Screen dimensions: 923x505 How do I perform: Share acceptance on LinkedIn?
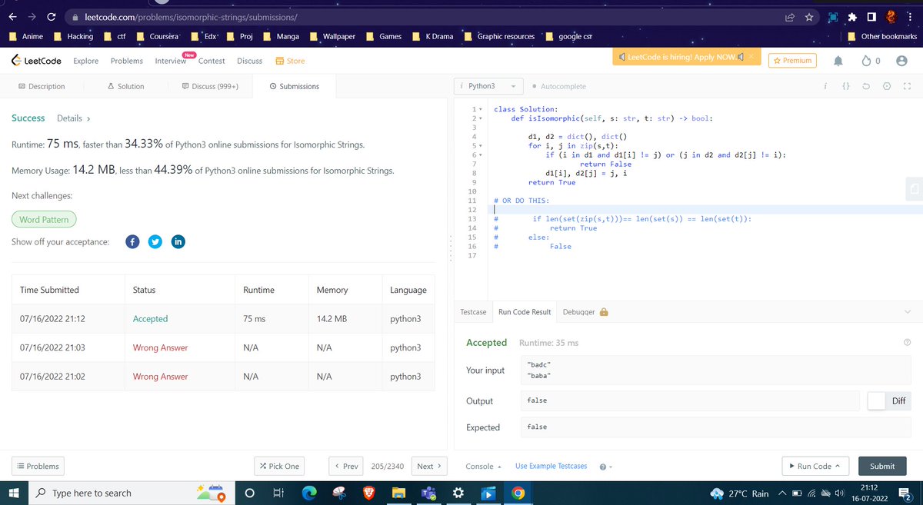pyautogui.click(x=178, y=242)
